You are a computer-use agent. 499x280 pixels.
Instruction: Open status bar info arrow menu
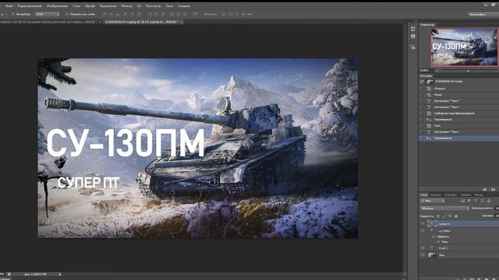click(x=60, y=275)
